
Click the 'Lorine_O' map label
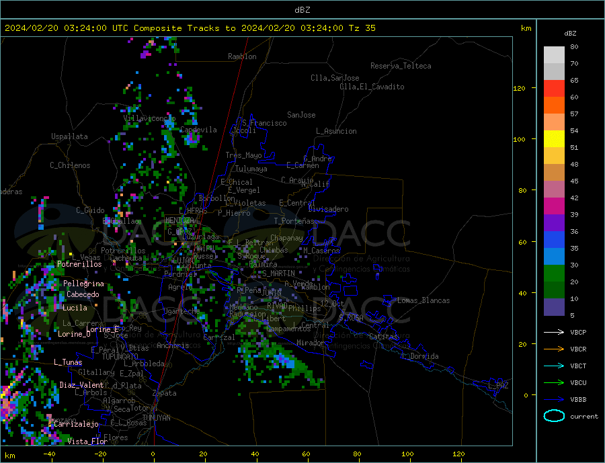pos(74,334)
